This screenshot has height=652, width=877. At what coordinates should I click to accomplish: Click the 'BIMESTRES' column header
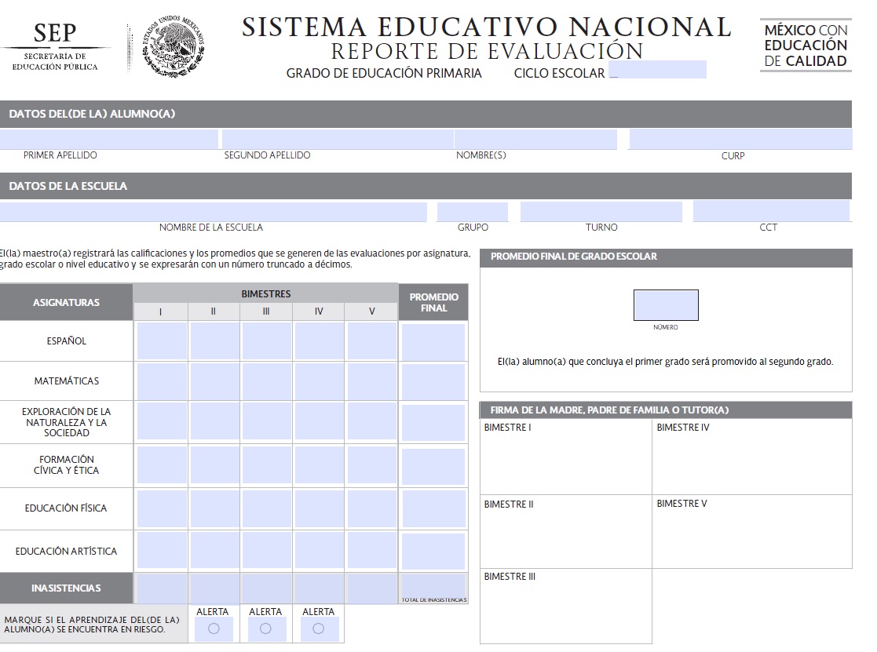click(x=265, y=294)
